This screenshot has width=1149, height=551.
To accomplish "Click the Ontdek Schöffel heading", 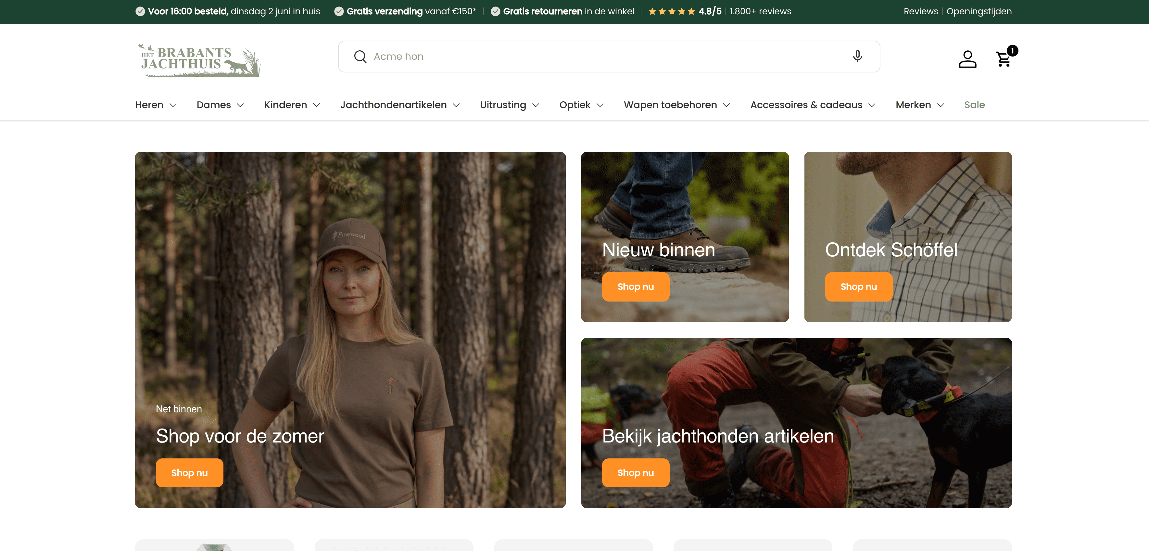I will [891, 250].
